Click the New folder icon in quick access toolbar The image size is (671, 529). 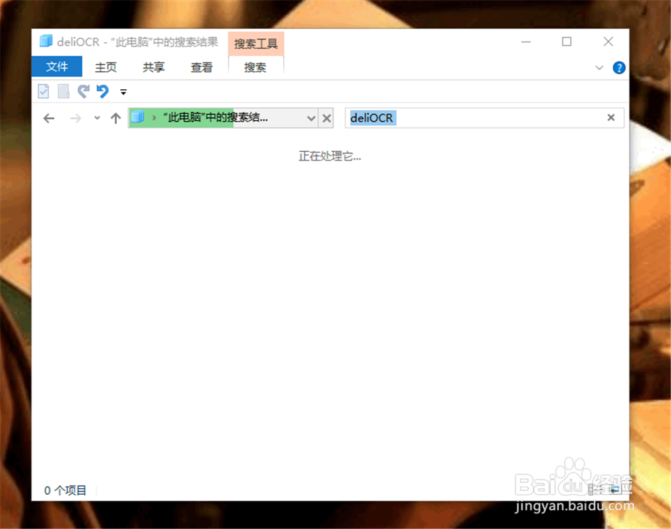pos(63,91)
